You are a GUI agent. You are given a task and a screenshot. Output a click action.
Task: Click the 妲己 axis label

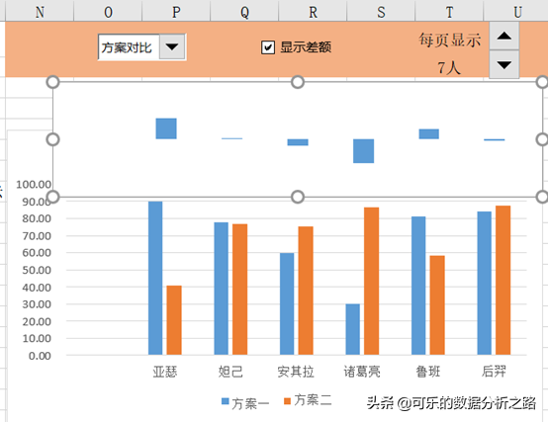click(230, 372)
